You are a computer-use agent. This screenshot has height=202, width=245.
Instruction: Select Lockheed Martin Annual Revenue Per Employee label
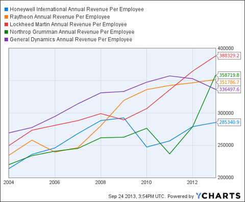click(x=68, y=24)
